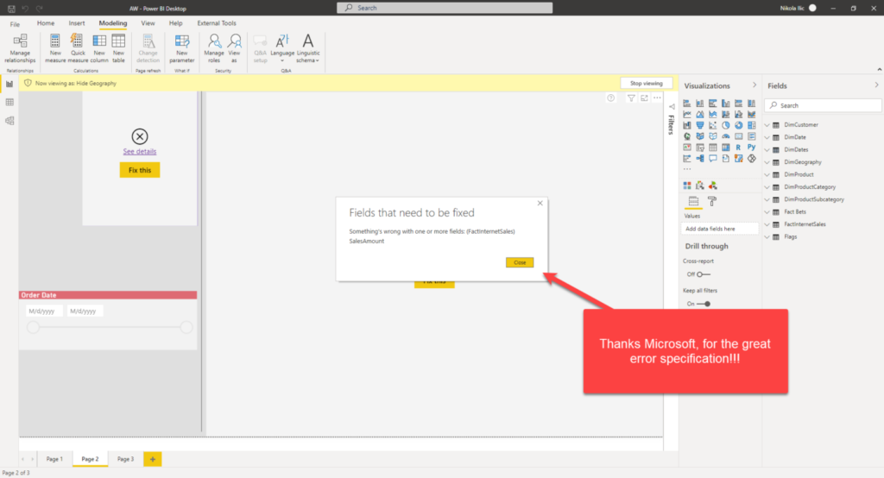Screen dimensions: 884x478
Task: Select the Matrix visualization icon
Action: [725, 148]
